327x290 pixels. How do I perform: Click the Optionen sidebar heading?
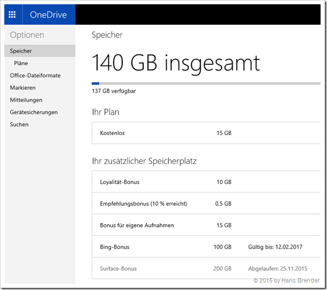tap(27, 35)
